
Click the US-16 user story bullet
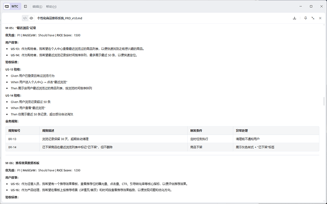pos(91,190)
